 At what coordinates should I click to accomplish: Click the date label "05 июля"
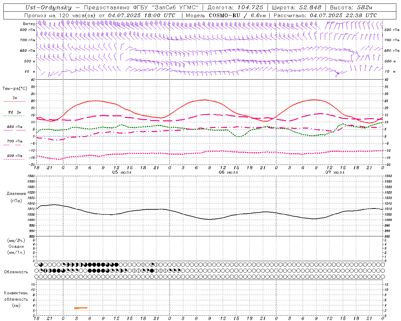click(x=122, y=172)
